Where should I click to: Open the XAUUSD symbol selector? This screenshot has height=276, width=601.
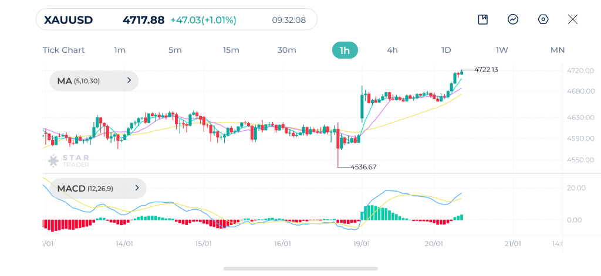[68, 20]
